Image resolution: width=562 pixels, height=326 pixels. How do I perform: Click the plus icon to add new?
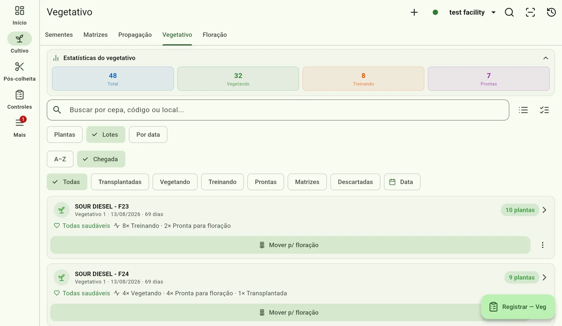pyautogui.click(x=414, y=12)
